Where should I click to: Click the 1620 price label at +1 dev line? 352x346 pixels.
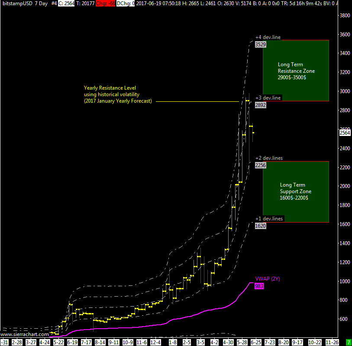click(x=260, y=226)
